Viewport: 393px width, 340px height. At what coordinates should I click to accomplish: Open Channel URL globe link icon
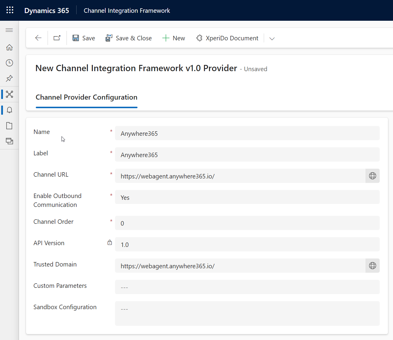(x=373, y=176)
